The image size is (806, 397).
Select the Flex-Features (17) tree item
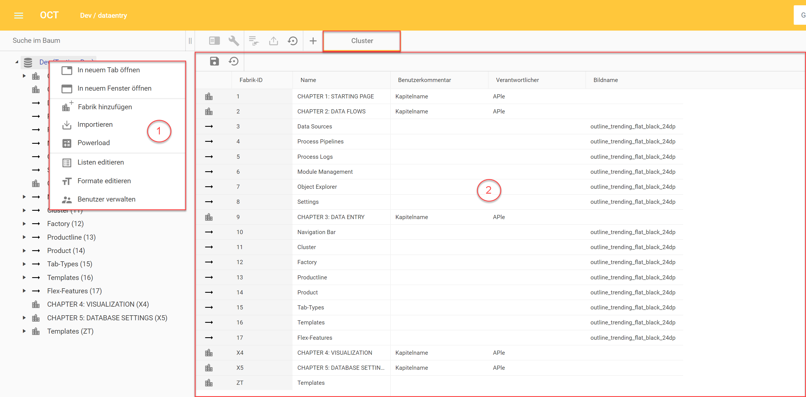(74, 291)
